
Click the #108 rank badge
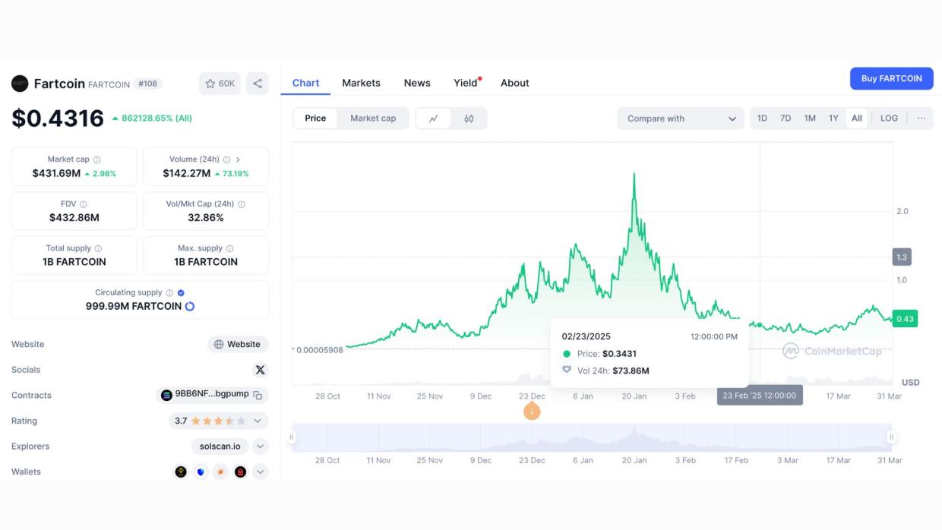148,84
